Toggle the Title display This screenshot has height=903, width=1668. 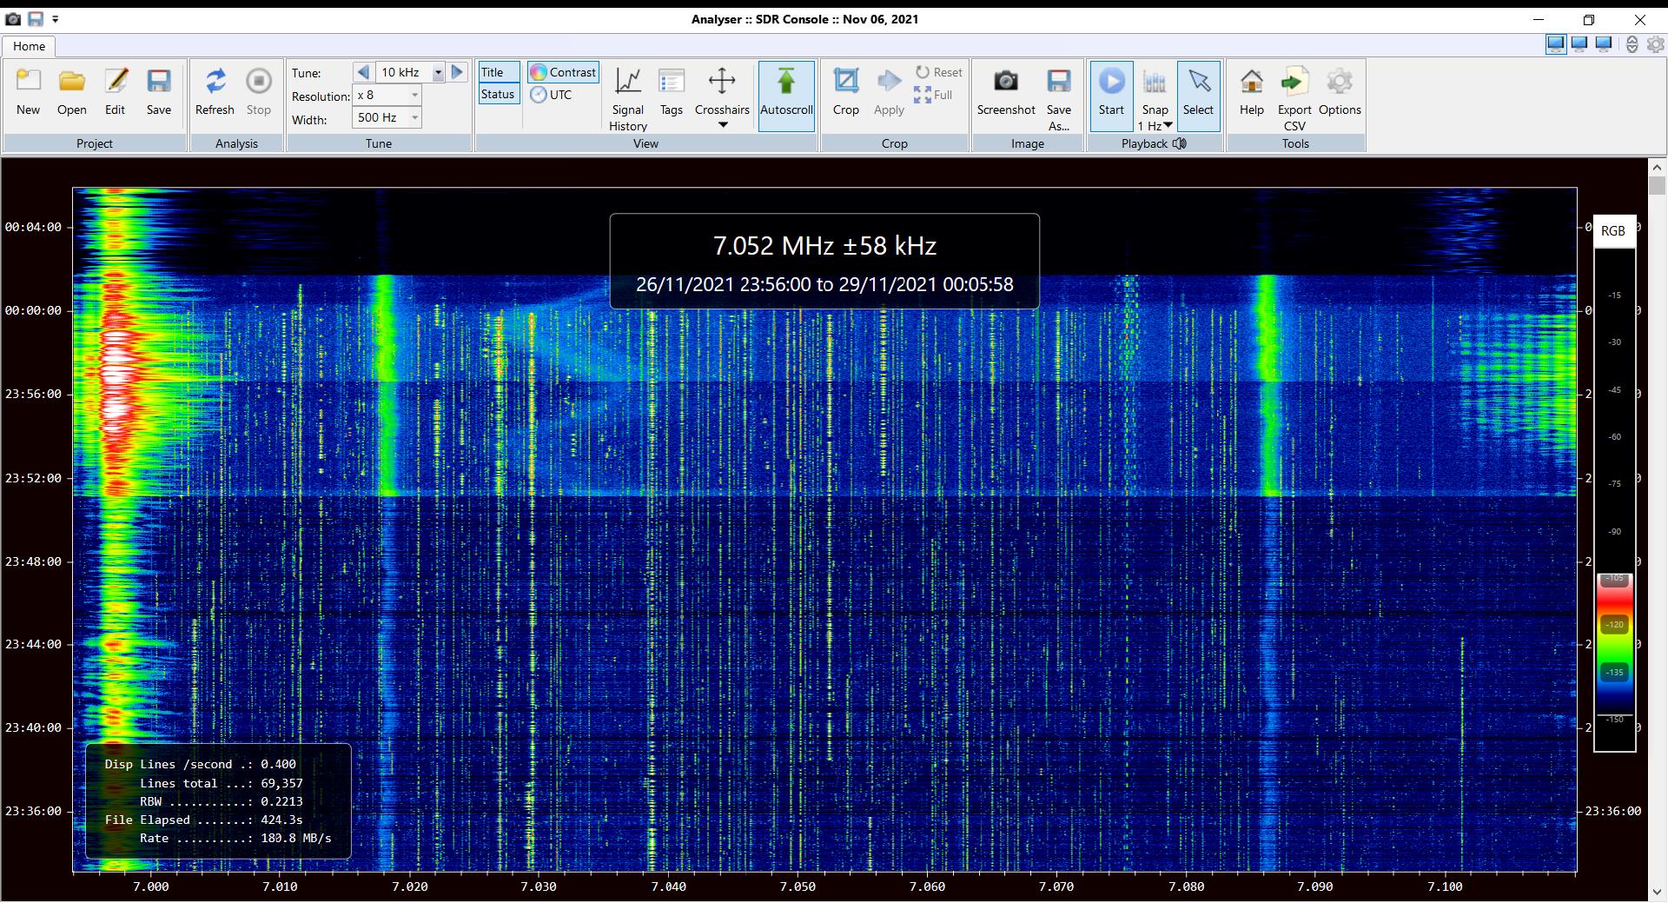point(499,72)
